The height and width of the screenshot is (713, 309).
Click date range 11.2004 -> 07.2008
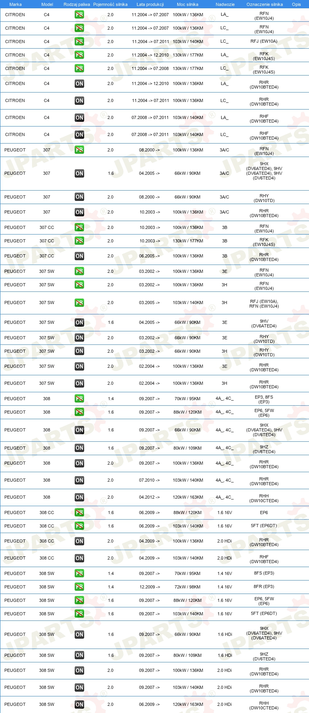(x=150, y=68)
